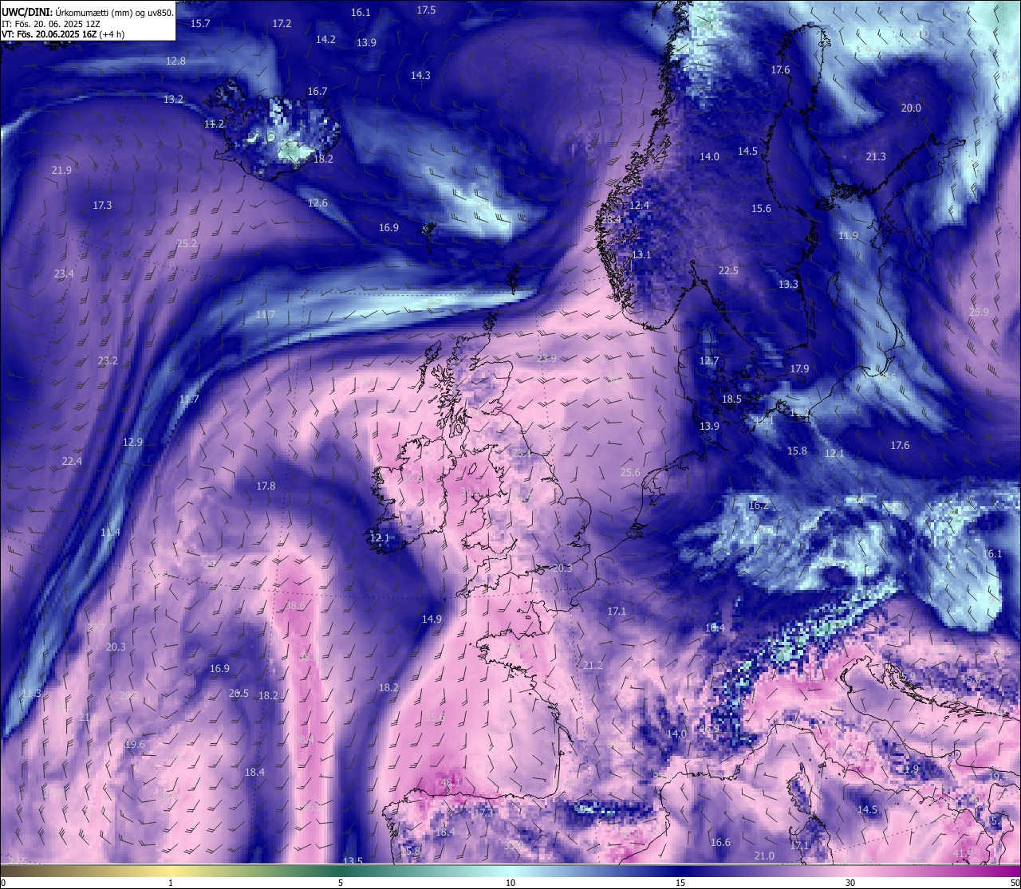Select the VT valid time line 16Z

coord(63,34)
